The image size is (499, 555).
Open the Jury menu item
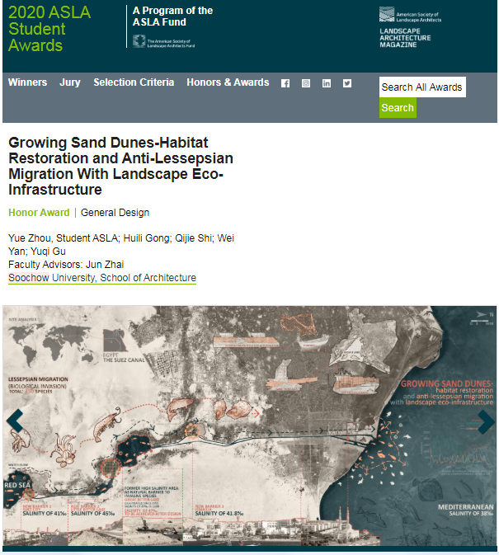70,82
